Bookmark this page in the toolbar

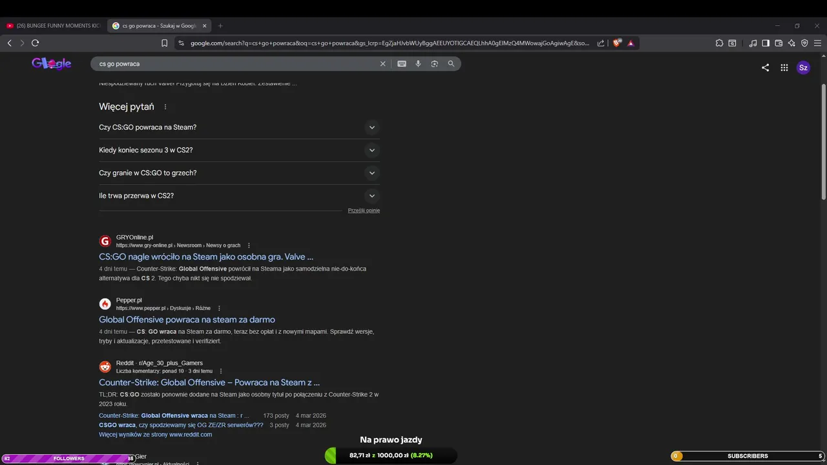164,43
